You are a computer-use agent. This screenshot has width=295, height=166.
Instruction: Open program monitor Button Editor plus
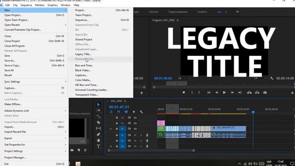pyautogui.click(x=292, y=93)
